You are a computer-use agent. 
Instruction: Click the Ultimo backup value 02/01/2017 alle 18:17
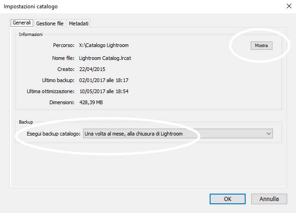tap(103, 80)
